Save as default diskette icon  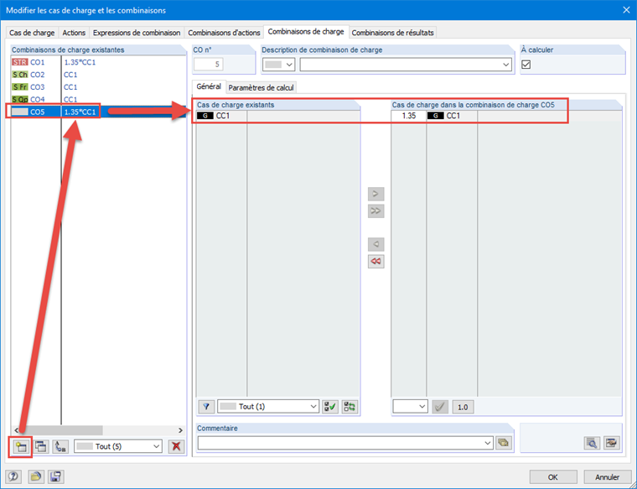tap(55, 476)
